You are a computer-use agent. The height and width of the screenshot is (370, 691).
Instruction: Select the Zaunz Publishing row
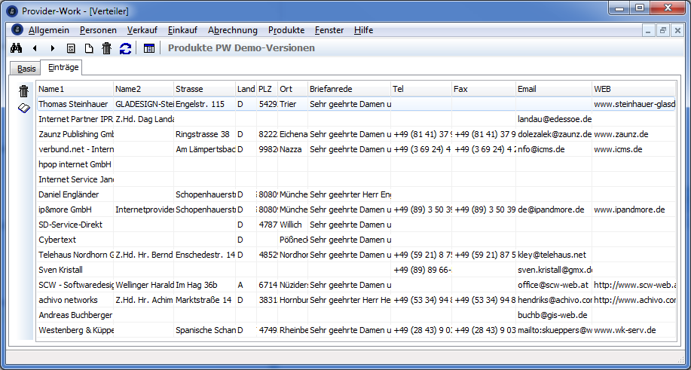[x=356, y=134]
